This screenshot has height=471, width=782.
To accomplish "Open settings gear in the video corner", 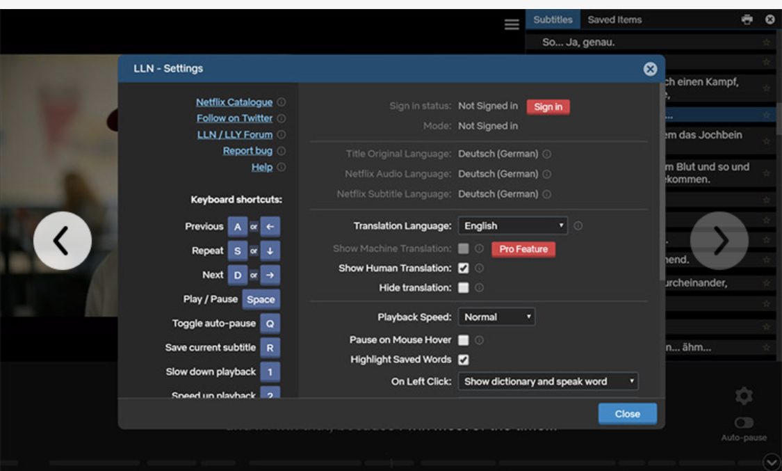I will 744,396.
